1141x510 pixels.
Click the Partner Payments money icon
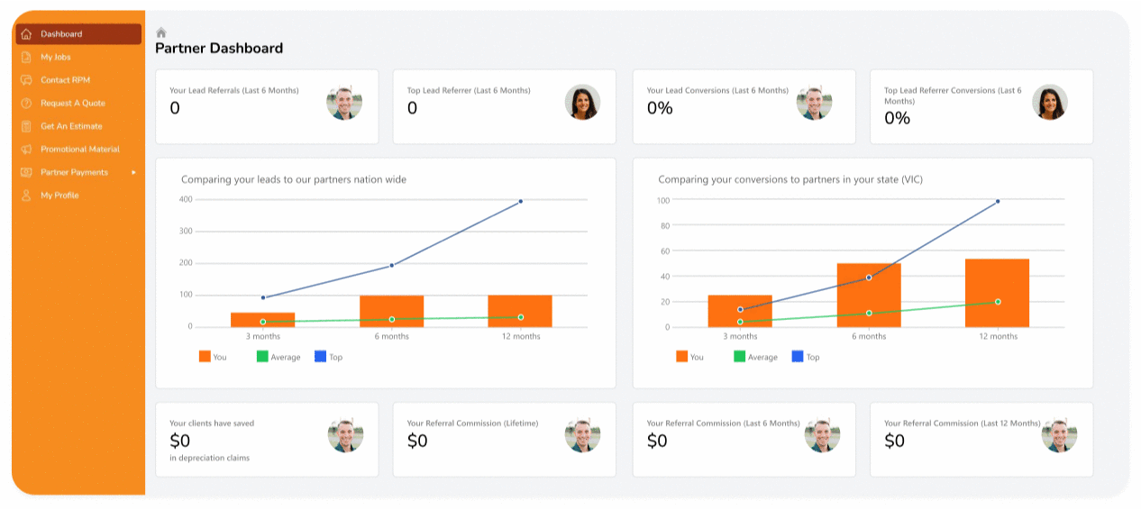(26, 172)
